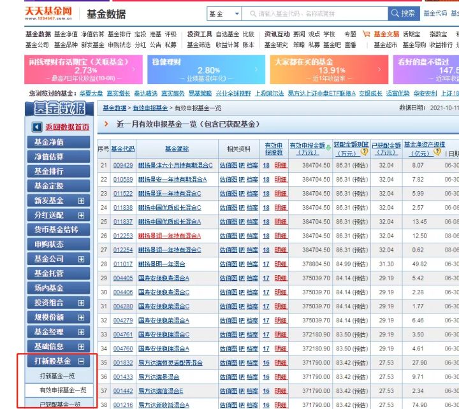Click the 17 count link for fund 004761
Image resolution: width=459 pixels, height=409 pixels.
click(x=266, y=334)
